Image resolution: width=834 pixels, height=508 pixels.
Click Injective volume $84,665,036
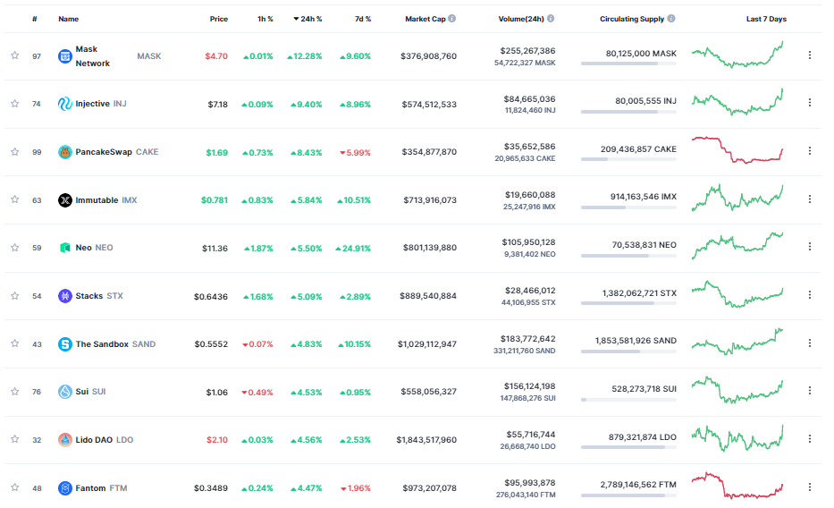coord(529,99)
